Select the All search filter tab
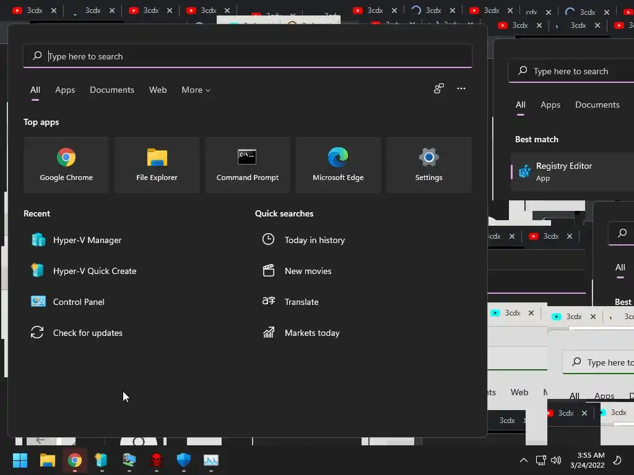The image size is (634, 475). point(35,90)
